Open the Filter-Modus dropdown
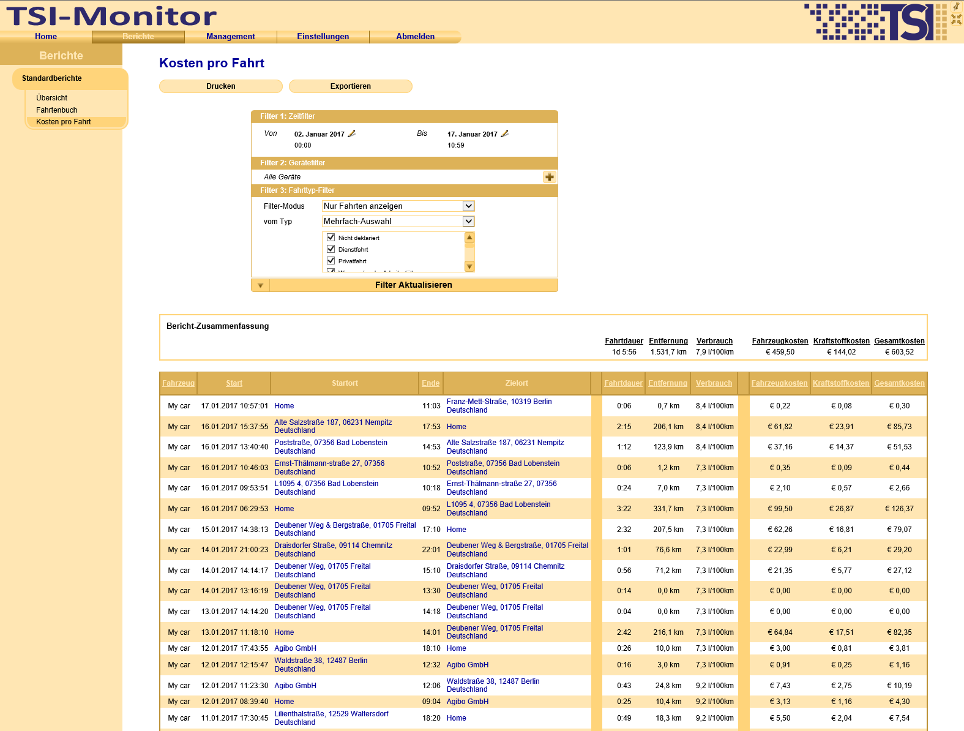This screenshot has height=731, width=964. [398, 206]
